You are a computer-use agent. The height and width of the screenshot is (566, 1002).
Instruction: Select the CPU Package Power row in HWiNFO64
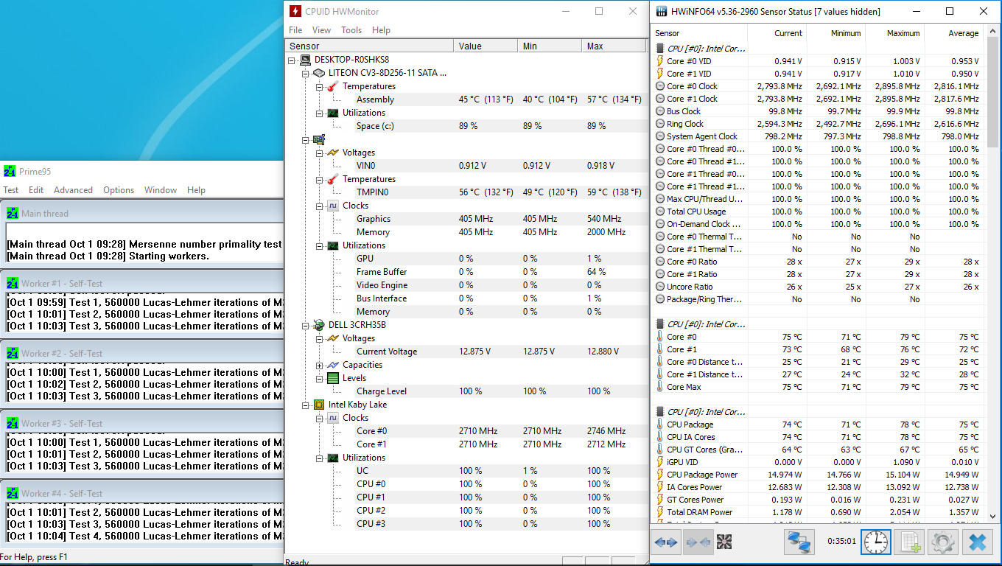click(x=819, y=475)
